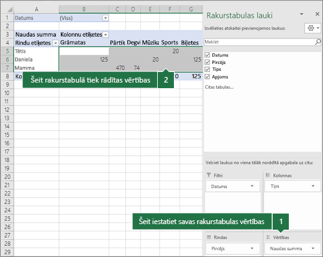
Task: Click the Tētis row label
Action: tap(37, 51)
